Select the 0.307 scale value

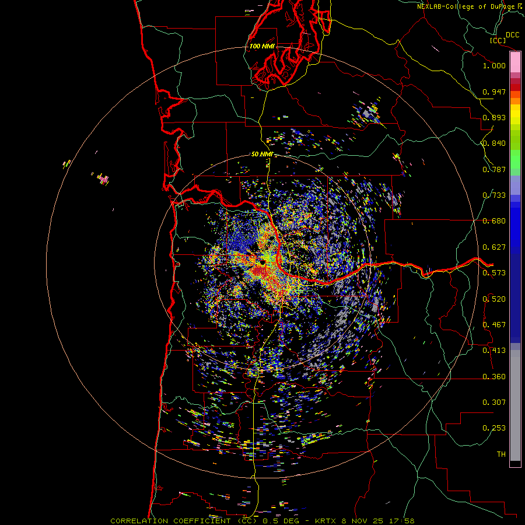(x=494, y=402)
